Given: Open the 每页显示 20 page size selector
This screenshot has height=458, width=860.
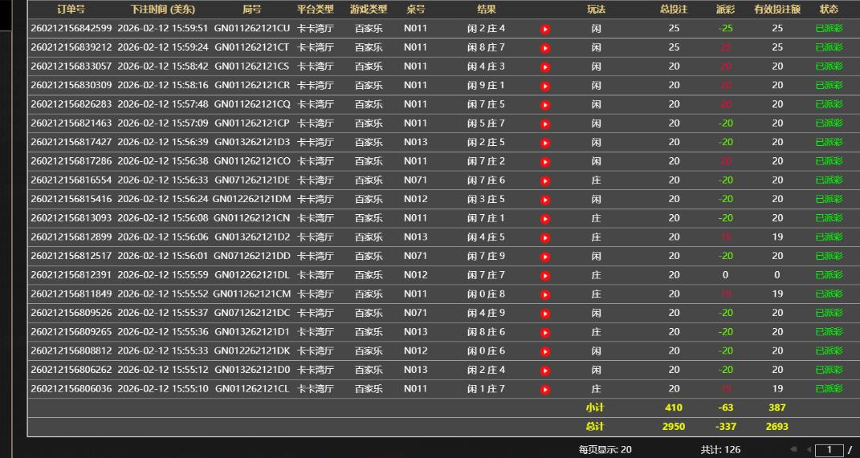Looking at the screenshot, I should [x=605, y=450].
